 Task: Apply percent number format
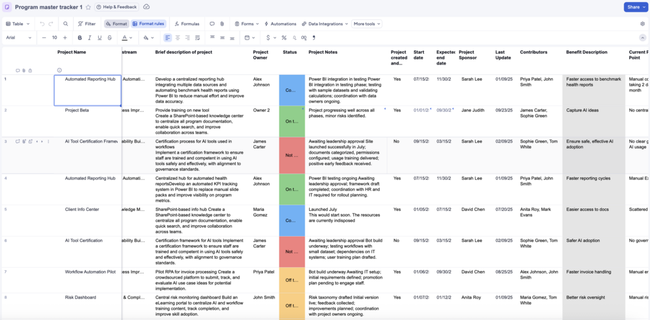[x=284, y=37]
